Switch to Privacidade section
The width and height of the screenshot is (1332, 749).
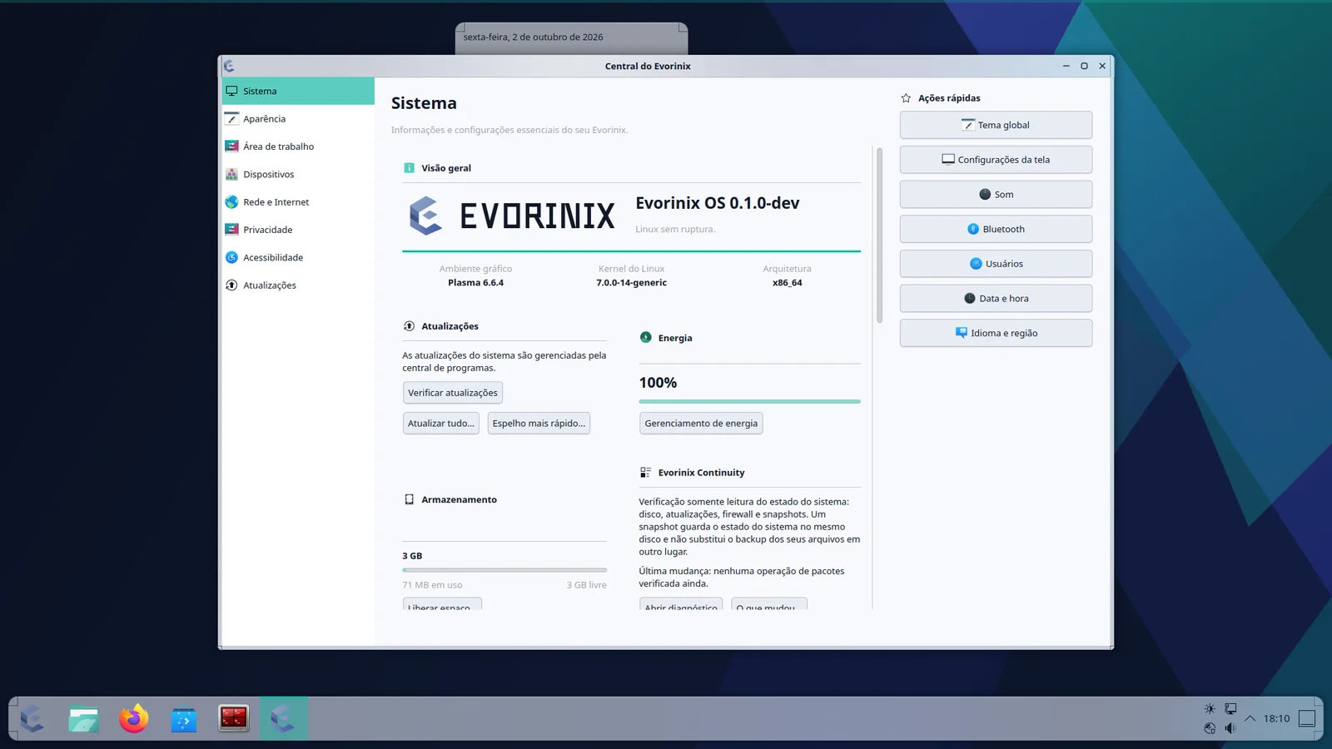[298, 230]
